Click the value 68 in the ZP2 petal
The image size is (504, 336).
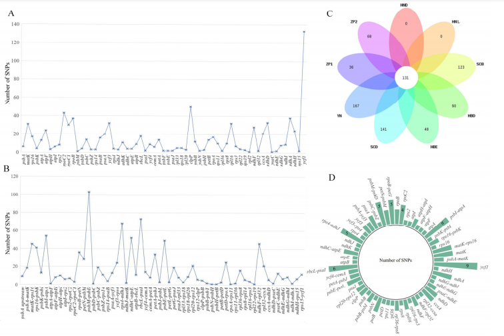369,36
